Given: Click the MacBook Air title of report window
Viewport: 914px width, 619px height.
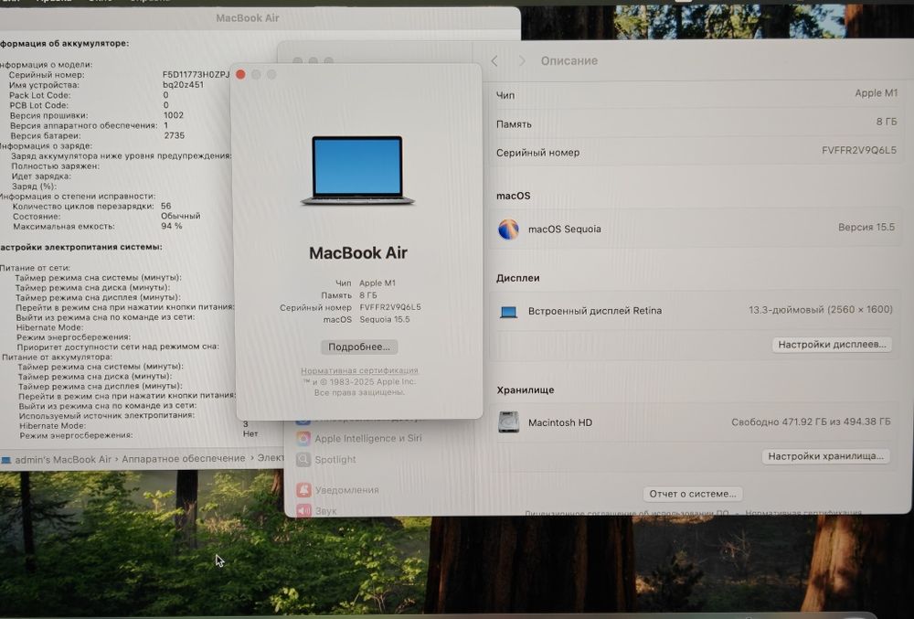Looking at the screenshot, I should pyautogui.click(x=247, y=18).
